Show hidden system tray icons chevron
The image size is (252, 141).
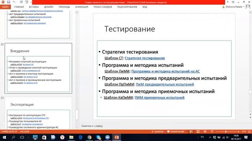[210, 137]
